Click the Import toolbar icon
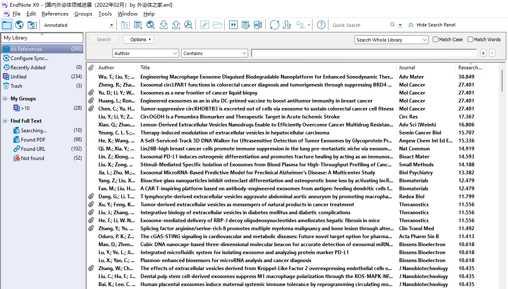Viewport: 508px width, 289px height. [164, 25]
